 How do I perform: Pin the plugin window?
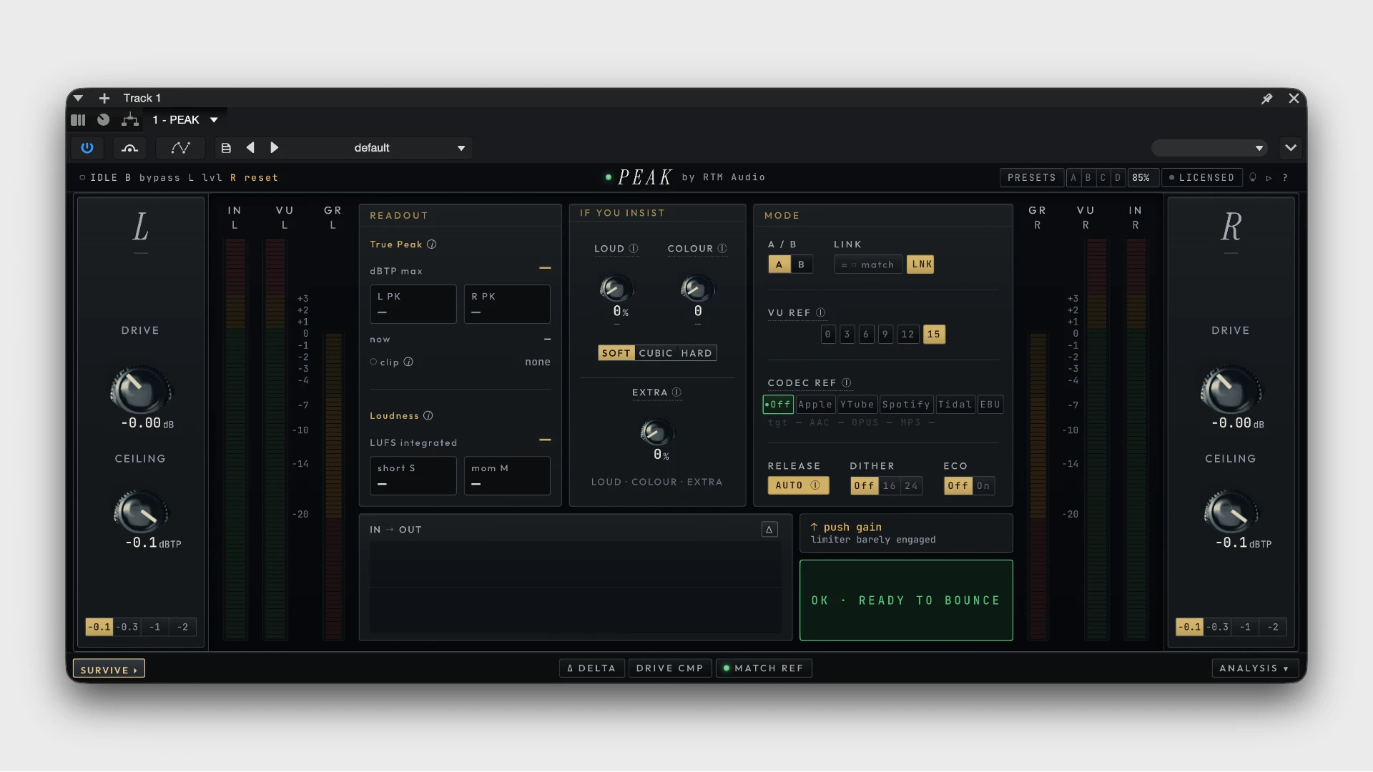click(1266, 99)
